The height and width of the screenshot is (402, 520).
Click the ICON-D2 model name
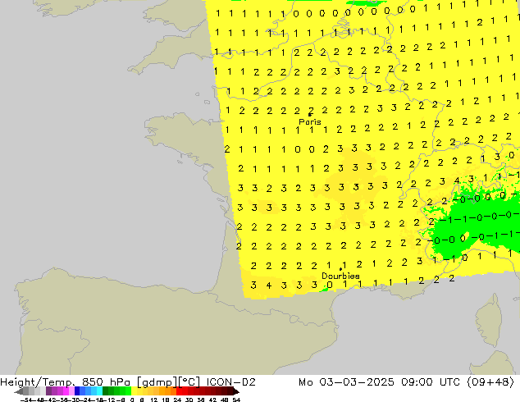click(230, 382)
